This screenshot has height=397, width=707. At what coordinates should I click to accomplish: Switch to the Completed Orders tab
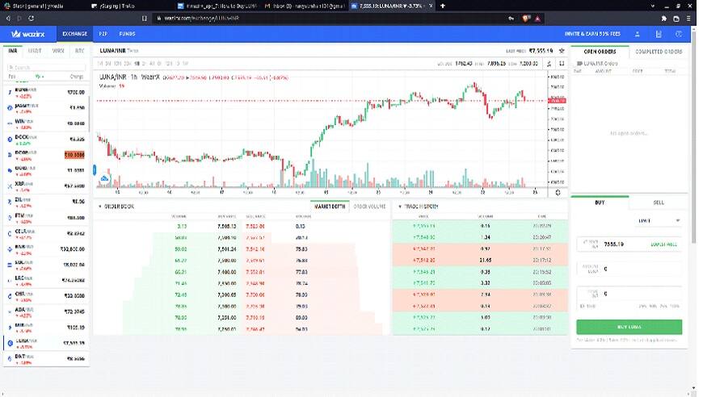pos(659,52)
